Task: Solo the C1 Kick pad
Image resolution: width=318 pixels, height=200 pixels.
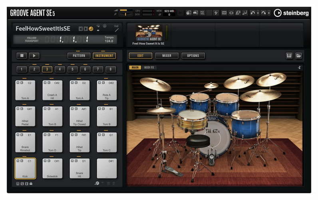Action: 22,161
